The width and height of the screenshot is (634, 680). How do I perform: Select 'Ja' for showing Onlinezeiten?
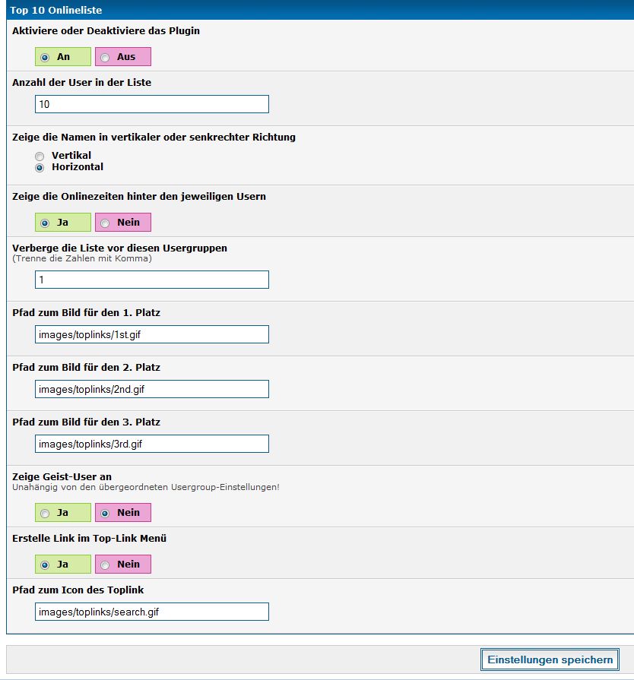click(45, 223)
